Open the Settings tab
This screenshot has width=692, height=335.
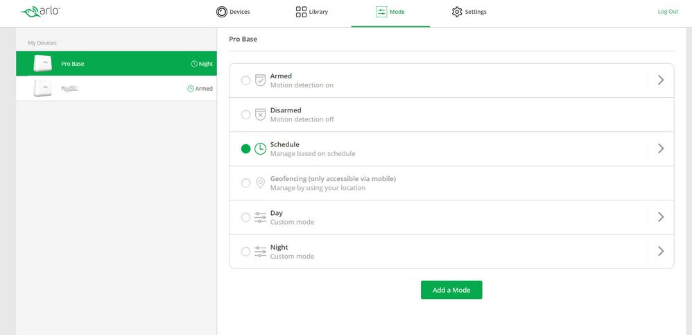469,12
